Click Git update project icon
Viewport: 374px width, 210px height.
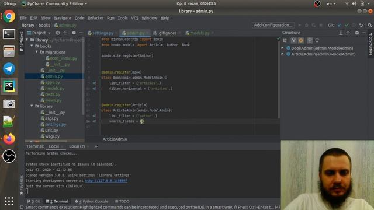point(340,25)
